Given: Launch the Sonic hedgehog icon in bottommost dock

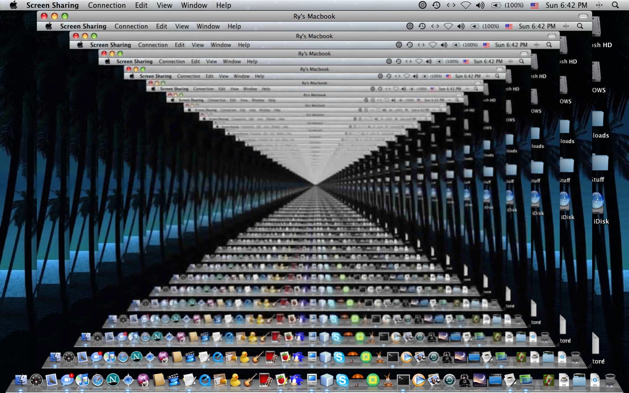Looking at the screenshot, I should click(296, 380).
